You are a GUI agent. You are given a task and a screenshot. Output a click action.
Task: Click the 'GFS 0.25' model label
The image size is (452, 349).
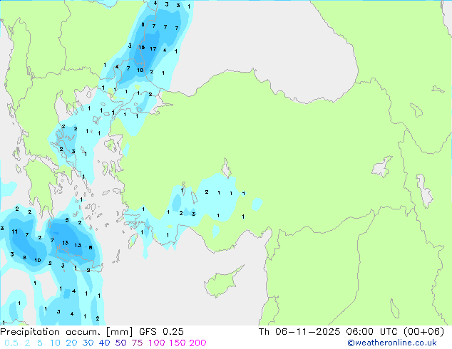point(161,332)
